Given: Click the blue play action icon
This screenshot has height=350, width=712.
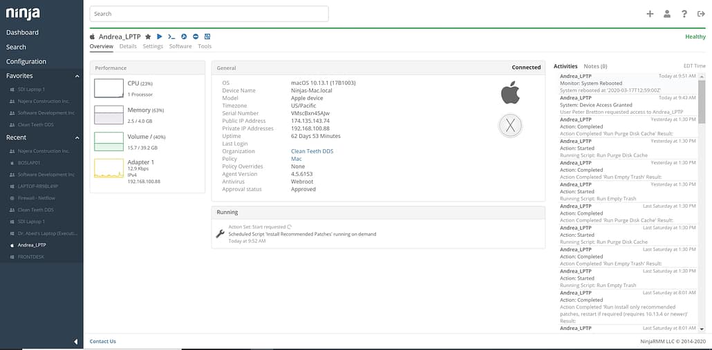Looking at the screenshot, I should [x=159, y=37].
